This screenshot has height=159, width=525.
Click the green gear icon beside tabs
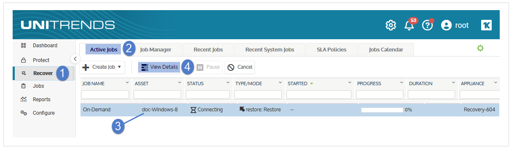(480, 49)
